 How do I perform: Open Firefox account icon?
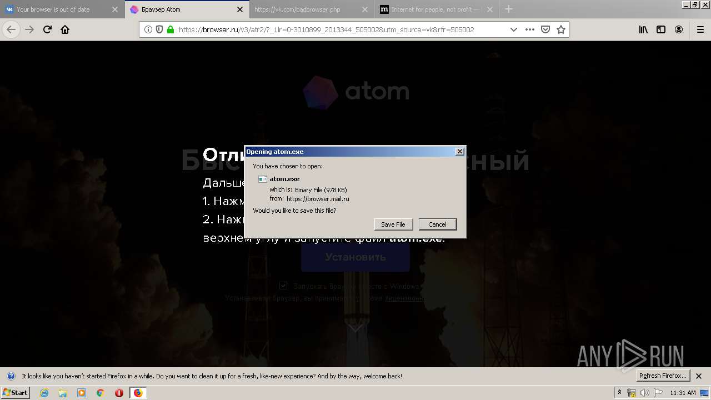tap(679, 29)
